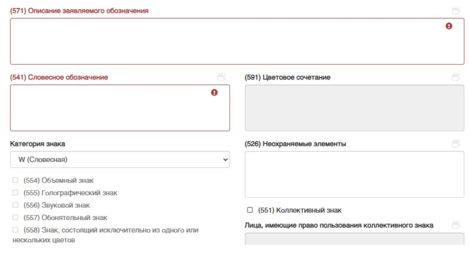
Task: Click the expand icon next to field (571)
Action: (x=456, y=11)
